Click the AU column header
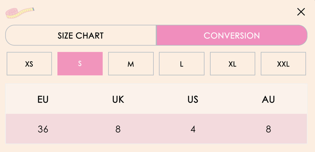The width and height of the screenshot is (315, 152). tap(268, 100)
